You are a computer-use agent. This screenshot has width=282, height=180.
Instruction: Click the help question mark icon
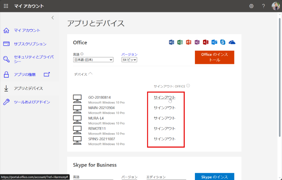[263, 6]
